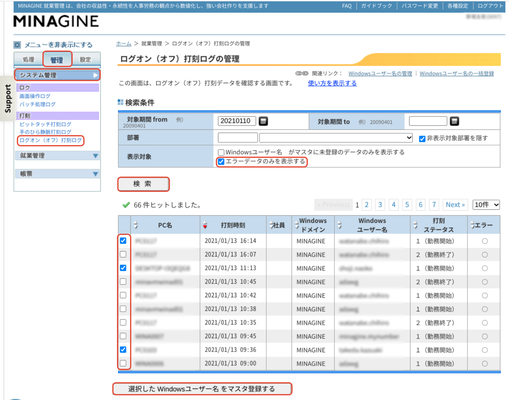
Task: Uncheck row 2021/01/13 16:14 checkbox
Action: pyautogui.click(x=123, y=241)
